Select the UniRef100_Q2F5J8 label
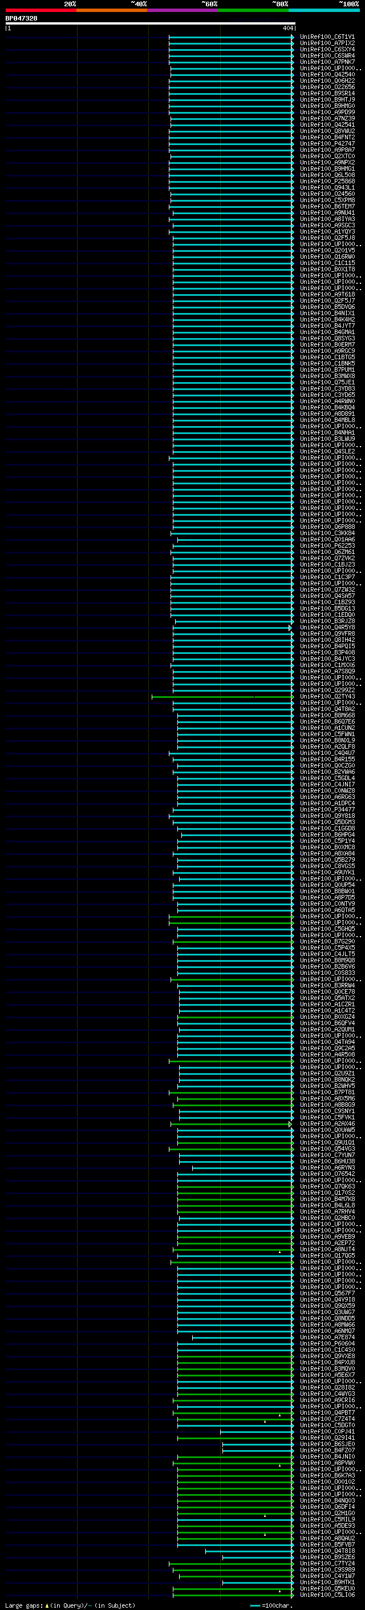Screen dimensions: 365x1610 point(327,238)
